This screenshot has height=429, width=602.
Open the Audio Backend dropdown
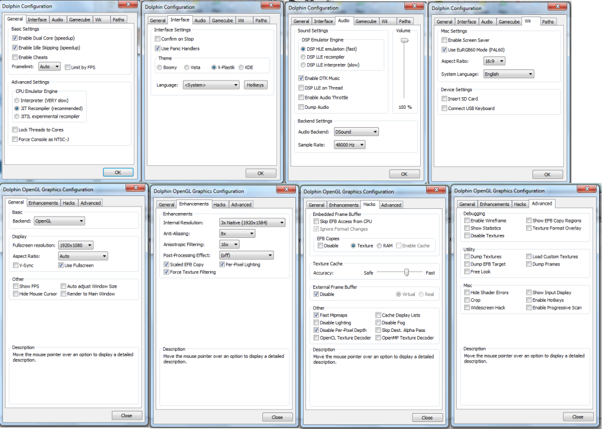pos(356,132)
